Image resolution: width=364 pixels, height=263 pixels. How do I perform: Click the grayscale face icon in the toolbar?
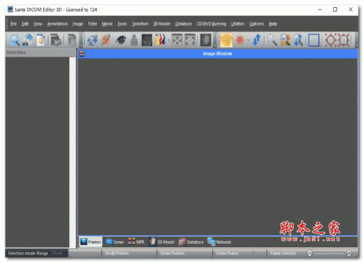206,40
